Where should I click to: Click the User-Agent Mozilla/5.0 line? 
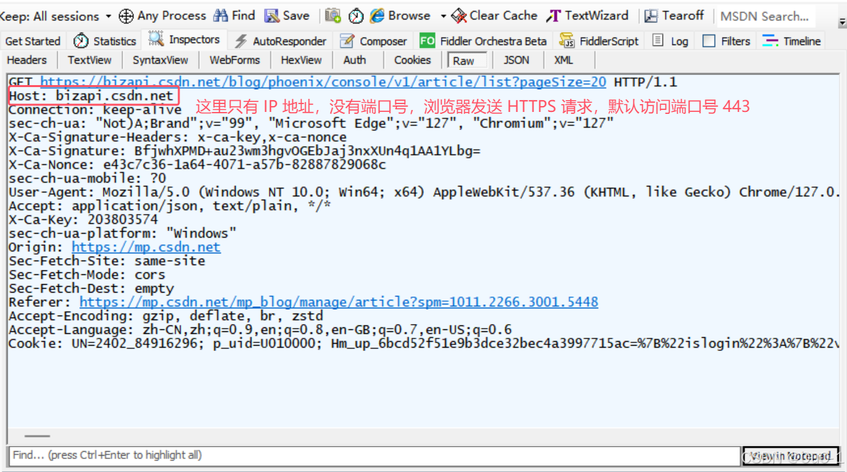424,192
